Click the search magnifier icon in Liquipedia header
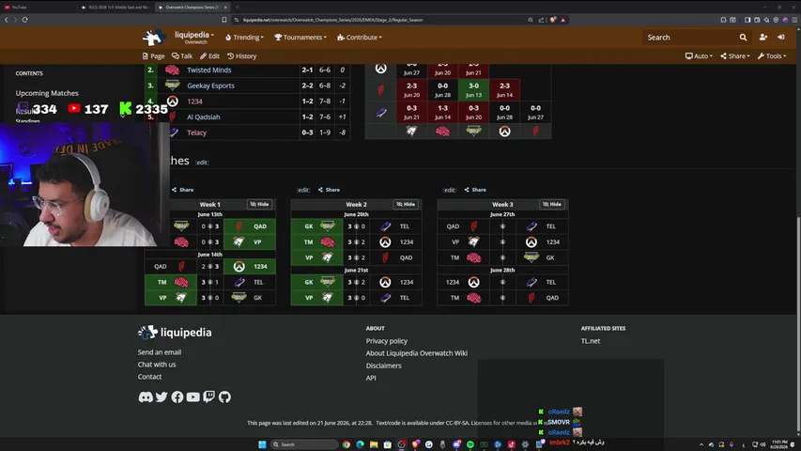 tap(743, 38)
